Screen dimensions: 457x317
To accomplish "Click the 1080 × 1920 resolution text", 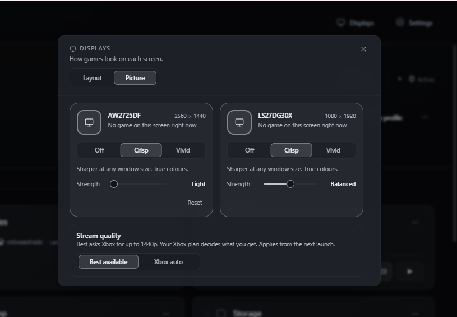I will coord(340,116).
